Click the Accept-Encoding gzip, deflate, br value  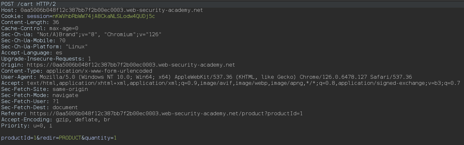80,119
